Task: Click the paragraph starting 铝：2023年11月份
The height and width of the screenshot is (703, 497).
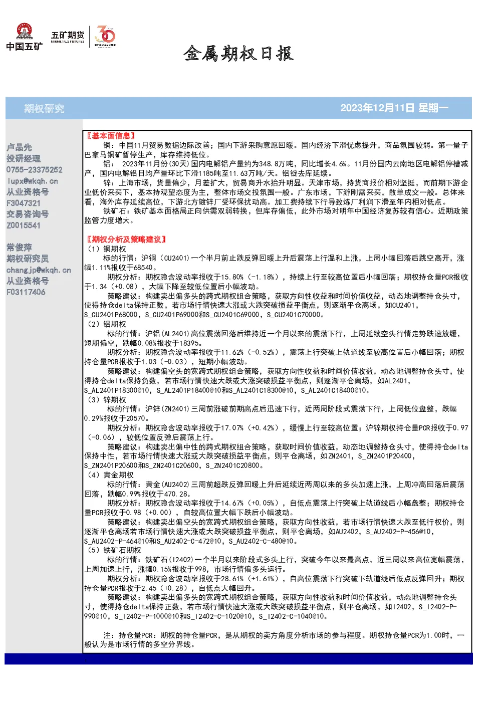Action: (277, 168)
